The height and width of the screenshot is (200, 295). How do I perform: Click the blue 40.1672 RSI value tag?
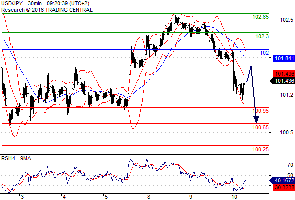pyautogui.click(x=282, y=181)
